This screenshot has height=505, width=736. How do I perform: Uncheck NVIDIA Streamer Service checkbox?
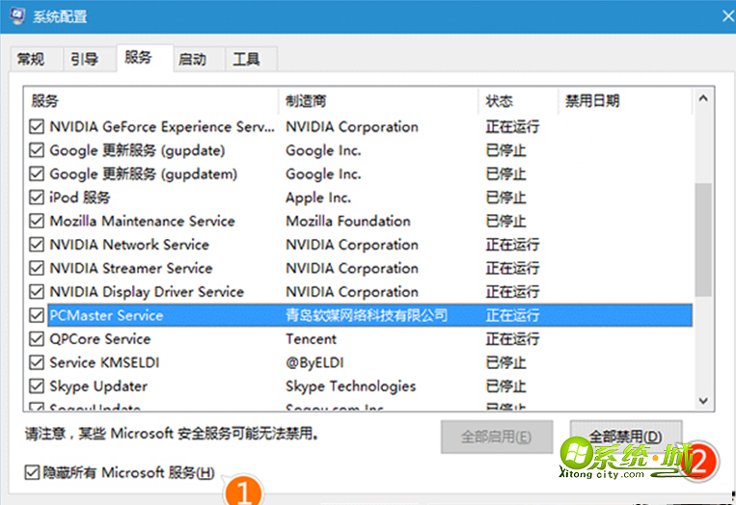[37, 268]
